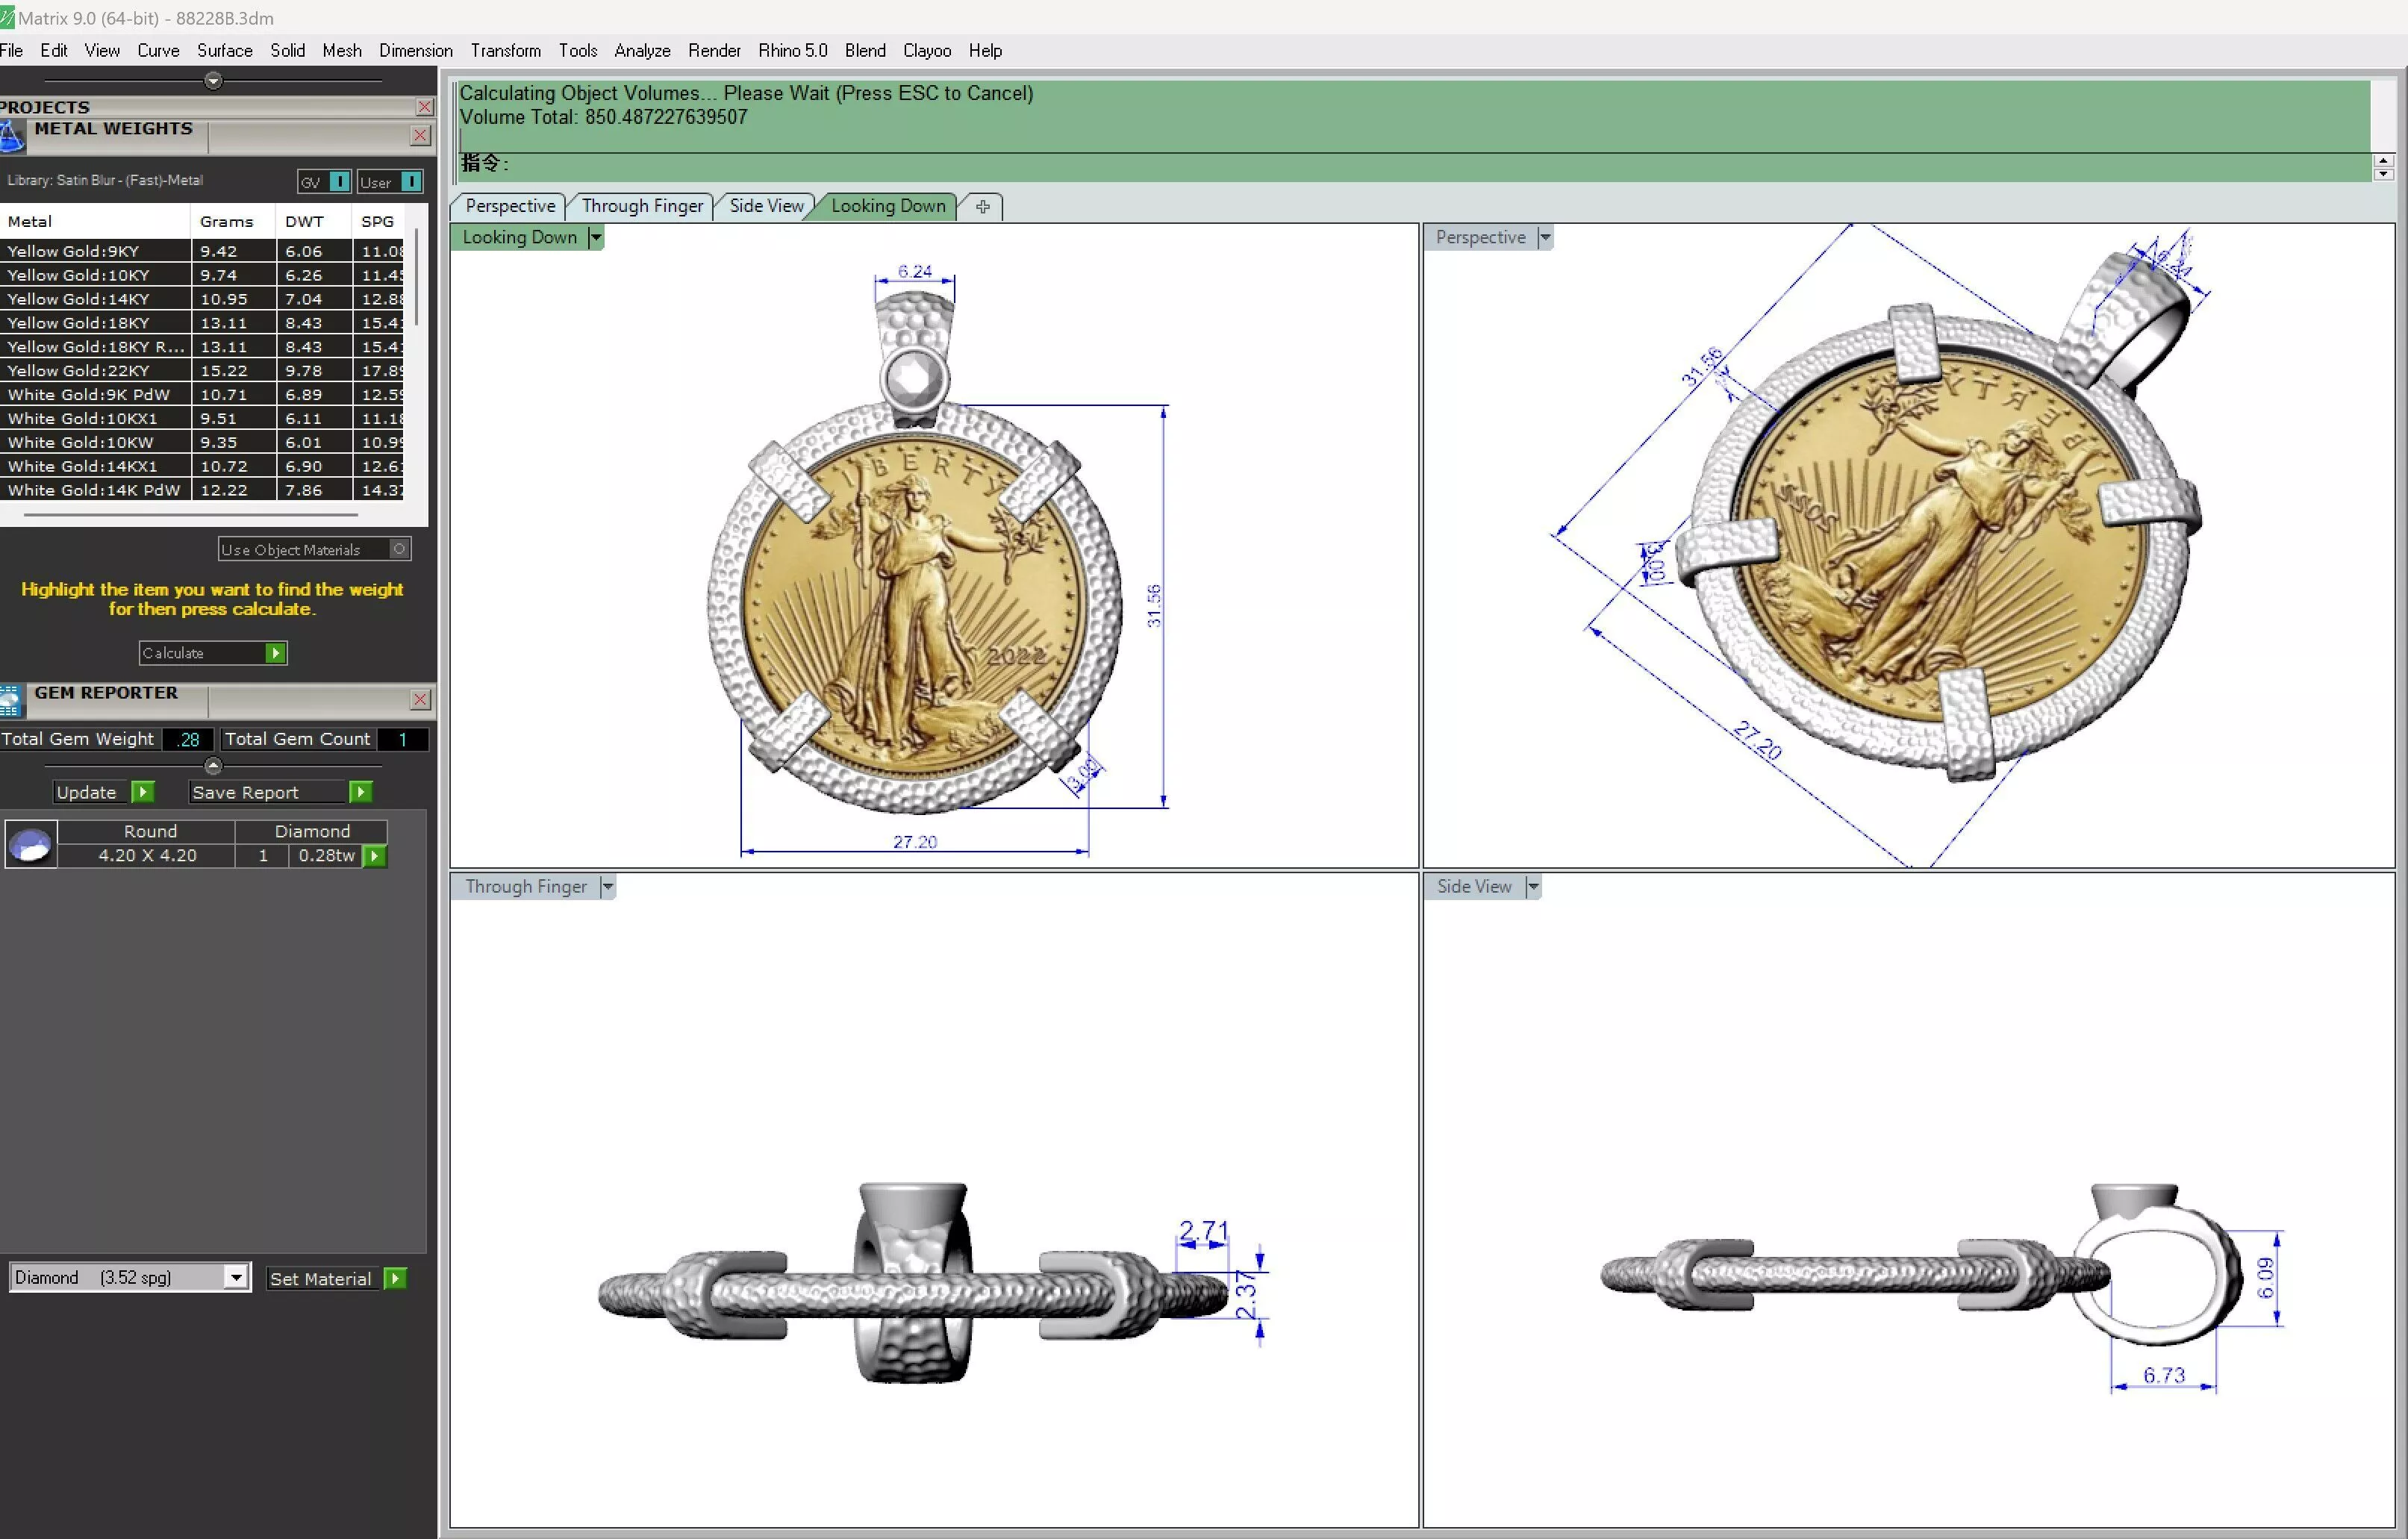Toggle the GV switch in Metal Weights

pos(340,182)
